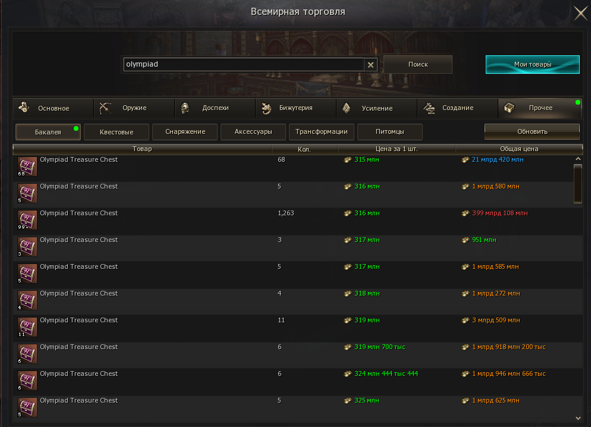Image resolution: width=591 pixels, height=427 pixels.
Task: Open the Доспехи armor category tab
Action: coord(215,108)
